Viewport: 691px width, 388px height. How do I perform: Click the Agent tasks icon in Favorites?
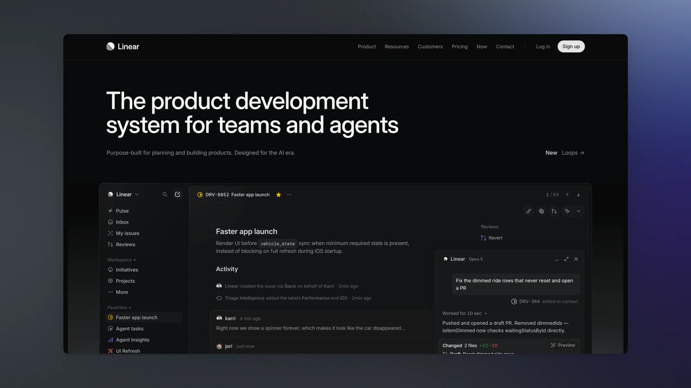[111, 329]
